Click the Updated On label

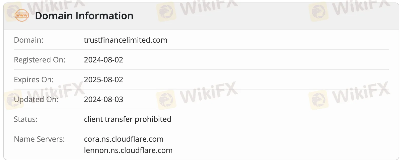[36, 100]
